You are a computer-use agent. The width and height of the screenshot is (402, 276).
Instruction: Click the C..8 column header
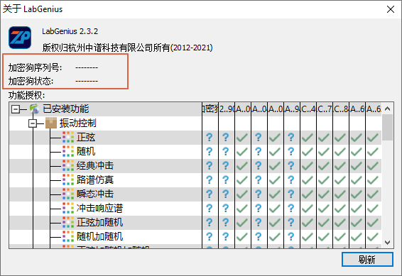[341, 109]
